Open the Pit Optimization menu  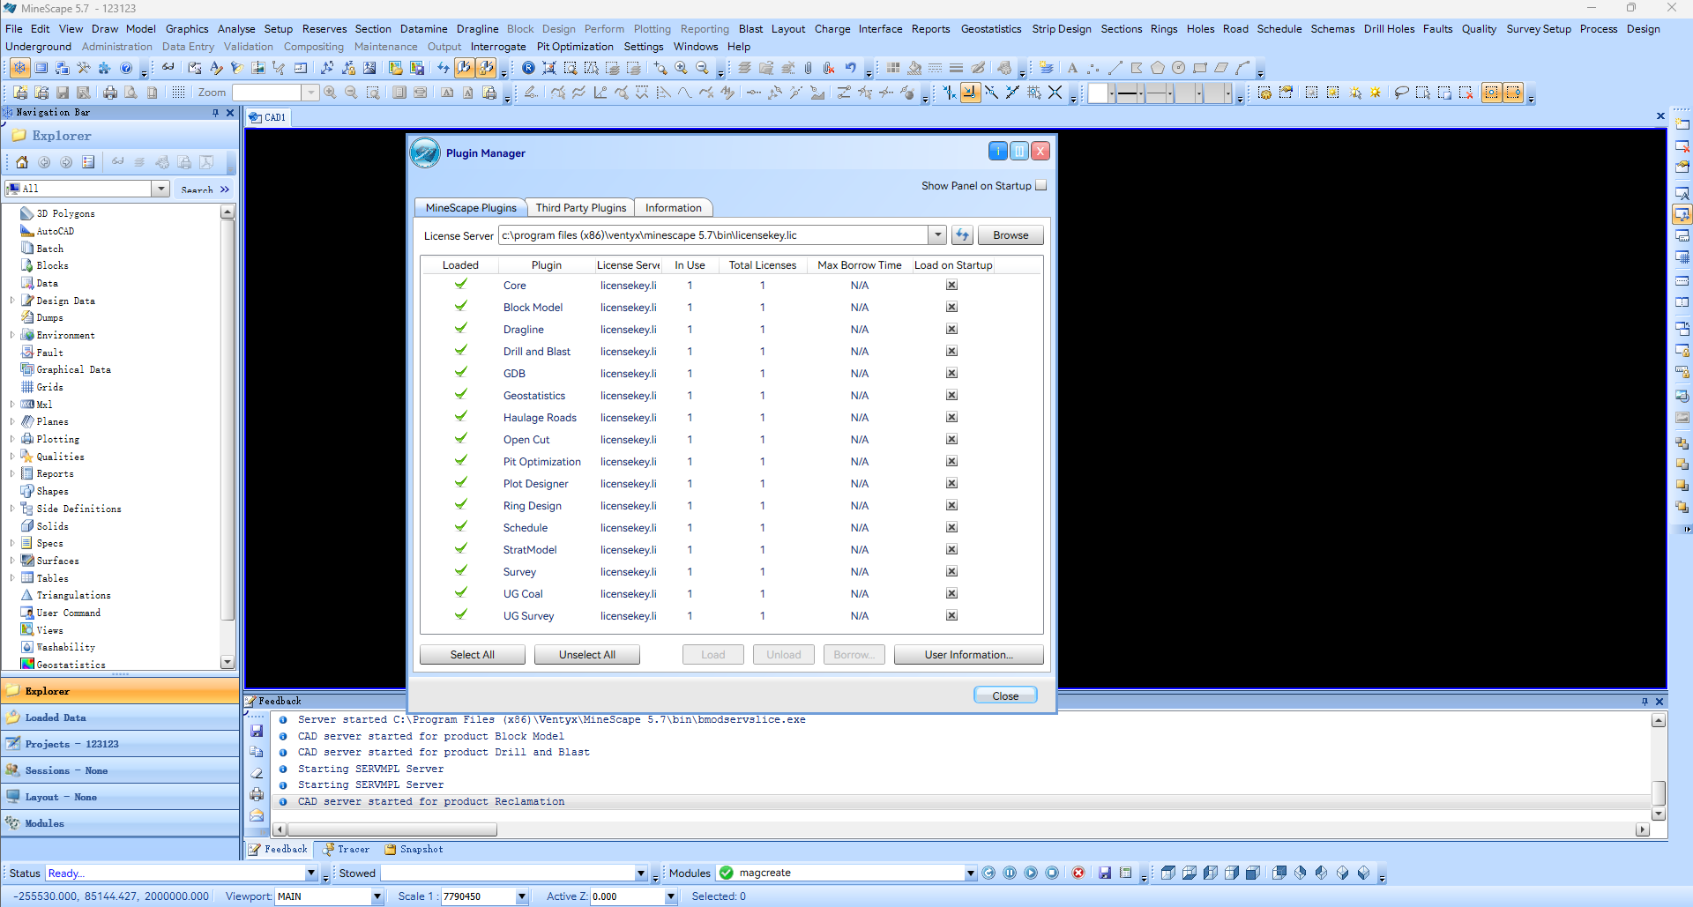pos(575,47)
